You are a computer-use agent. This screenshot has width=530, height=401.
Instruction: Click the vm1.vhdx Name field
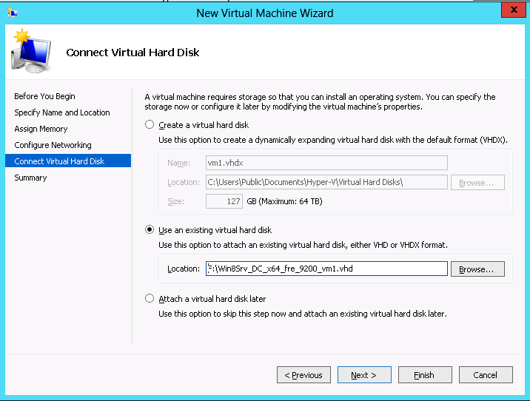pos(326,163)
